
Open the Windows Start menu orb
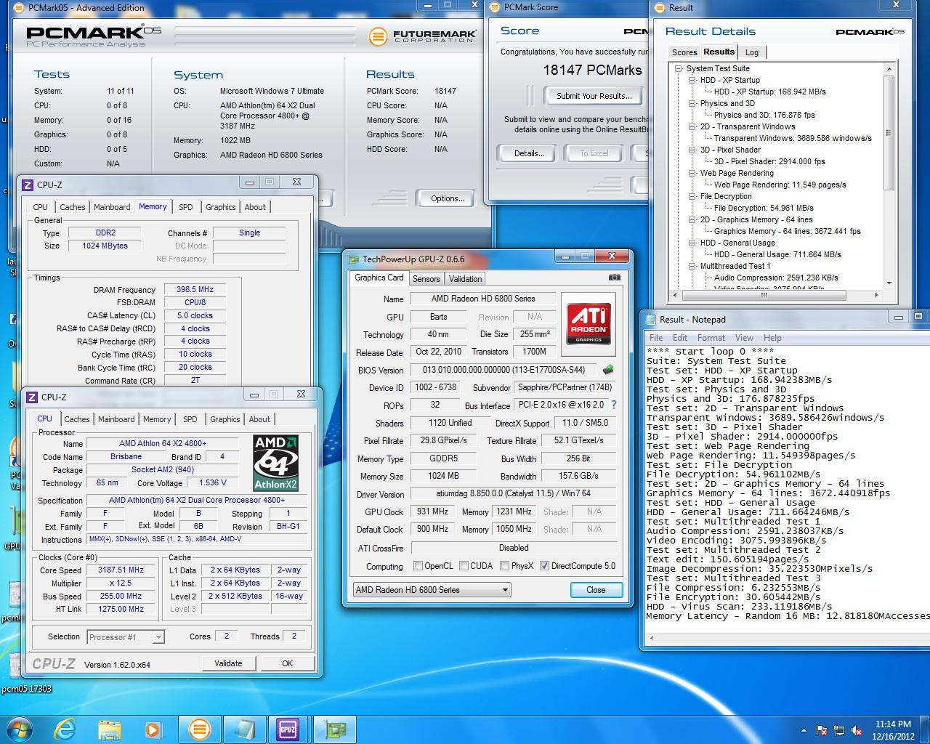[20, 728]
